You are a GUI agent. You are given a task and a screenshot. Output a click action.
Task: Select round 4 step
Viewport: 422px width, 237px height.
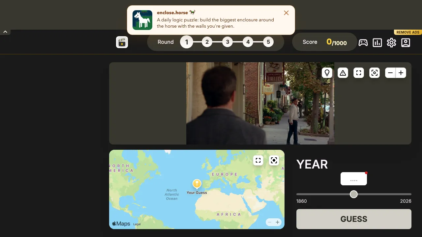pyautogui.click(x=248, y=42)
